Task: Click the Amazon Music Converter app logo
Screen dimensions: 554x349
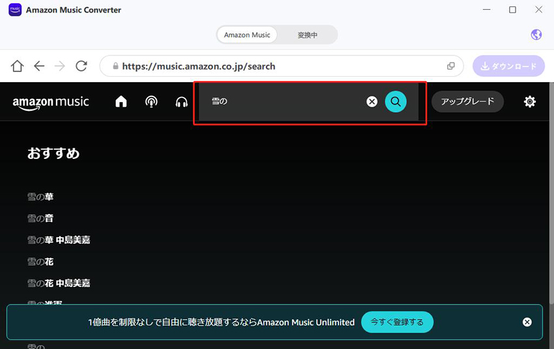Action: click(x=15, y=10)
